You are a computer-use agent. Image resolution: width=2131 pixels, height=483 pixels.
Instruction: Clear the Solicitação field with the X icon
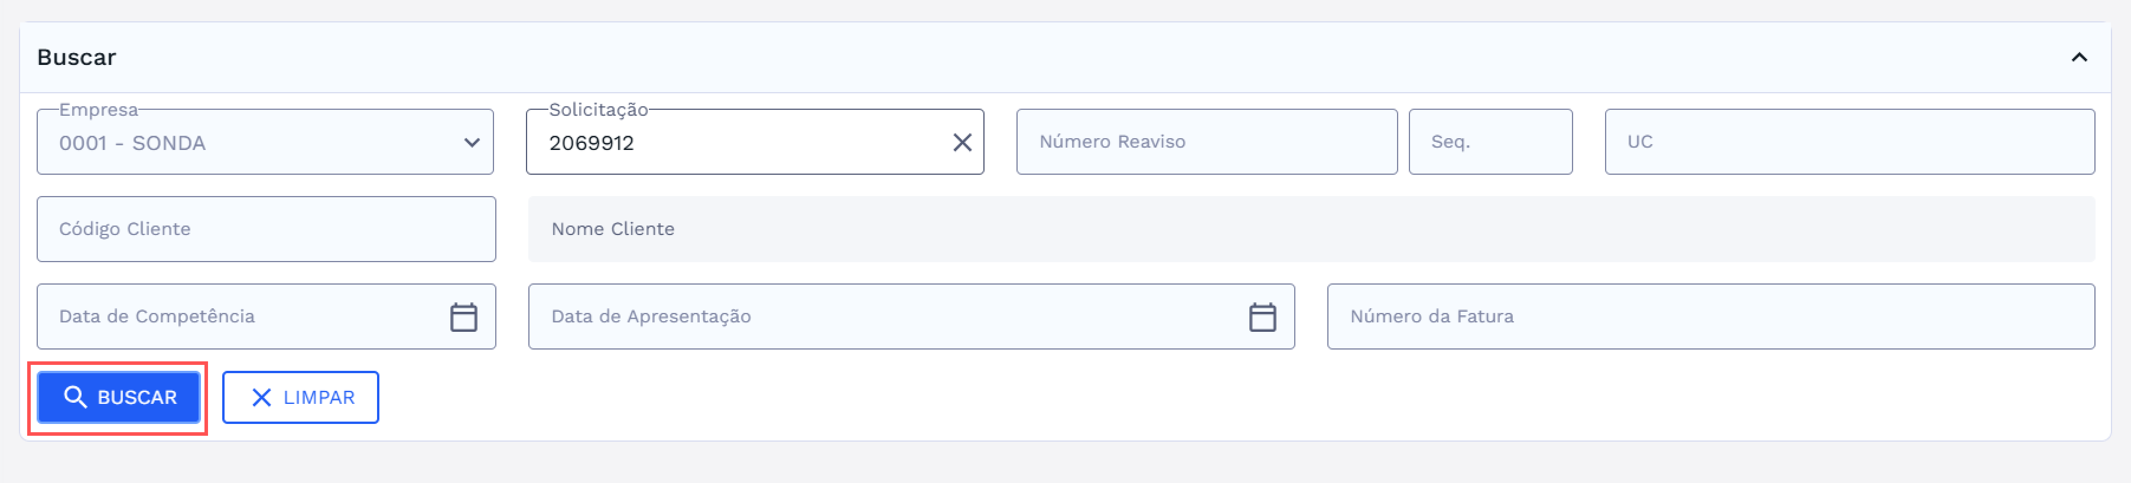click(x=961, y=142)
